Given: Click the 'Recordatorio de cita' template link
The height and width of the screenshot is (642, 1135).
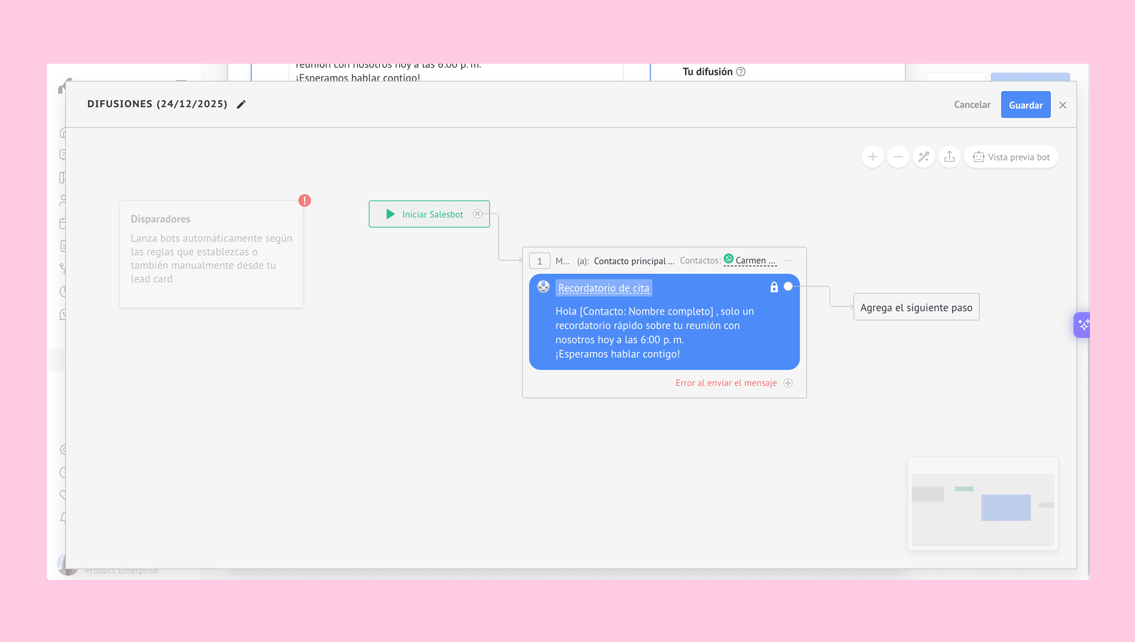Looking at the screenshot, I should (603, 288).
